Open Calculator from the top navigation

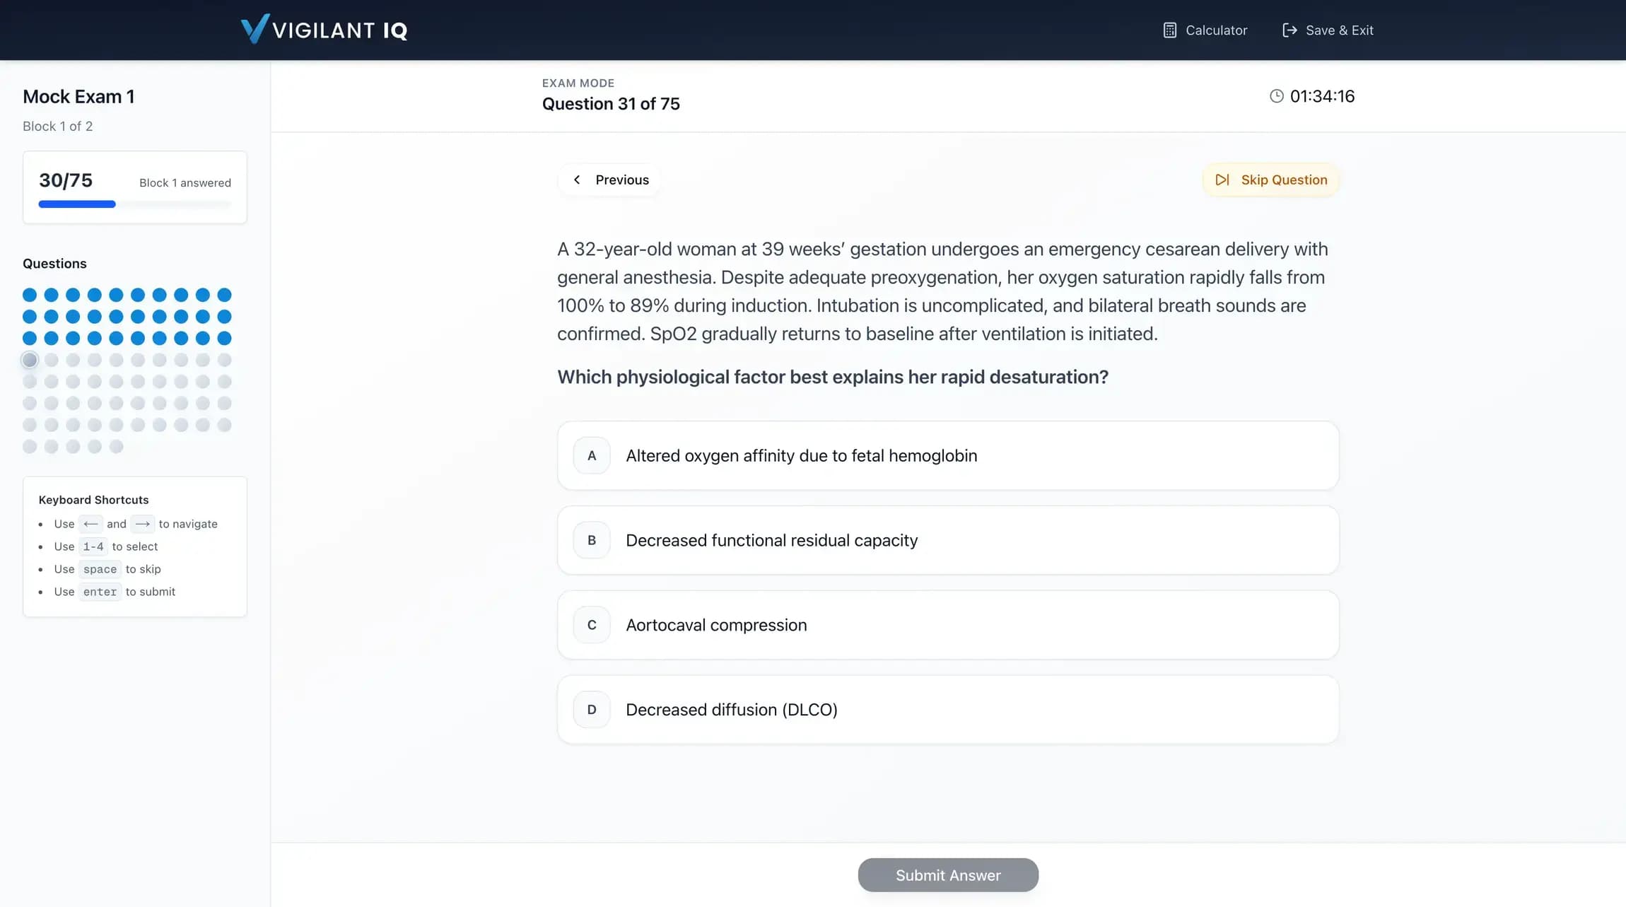pos(1205,30)
